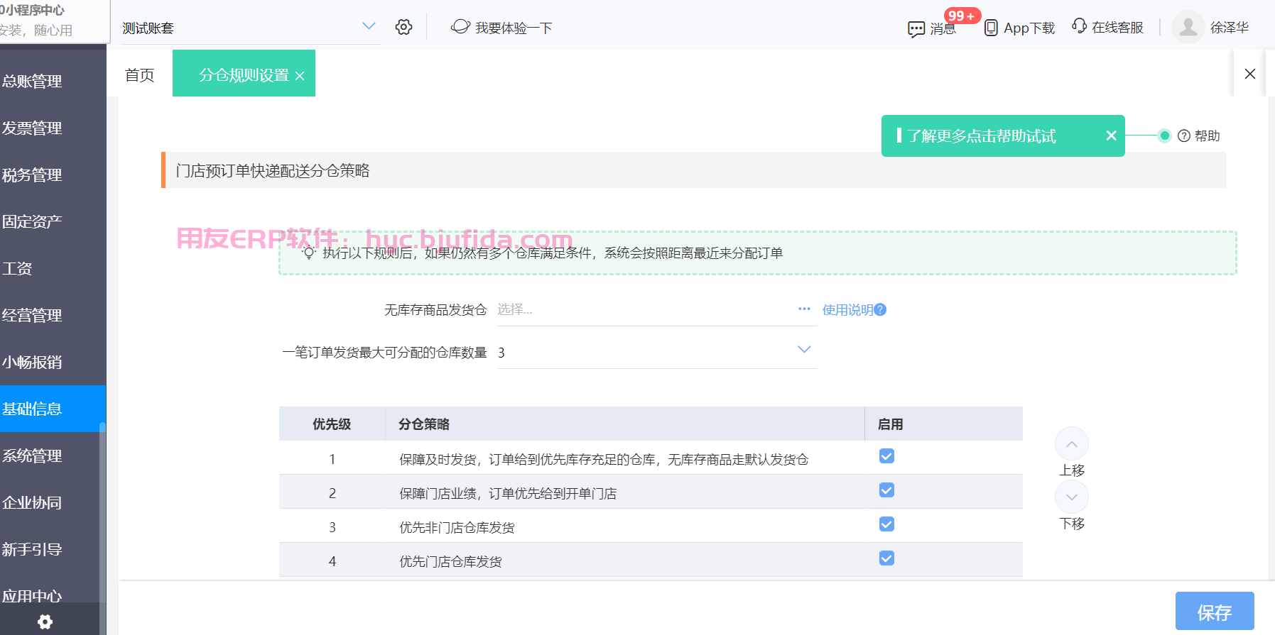1275x635 pixels.
Task: Uncheck 启用 for 保障门店业绩 strategy
Action: [x=886, y=490]
